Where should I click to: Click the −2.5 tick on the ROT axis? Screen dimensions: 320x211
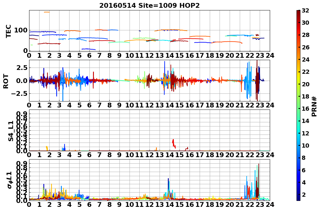19,94
